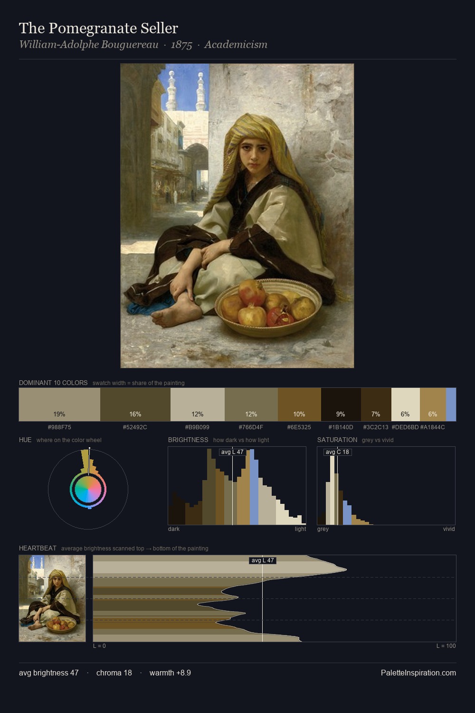Click the 'DOMINANT 10 COLORS' heading
Screen dimensions: 475x713
click(53, 383)
